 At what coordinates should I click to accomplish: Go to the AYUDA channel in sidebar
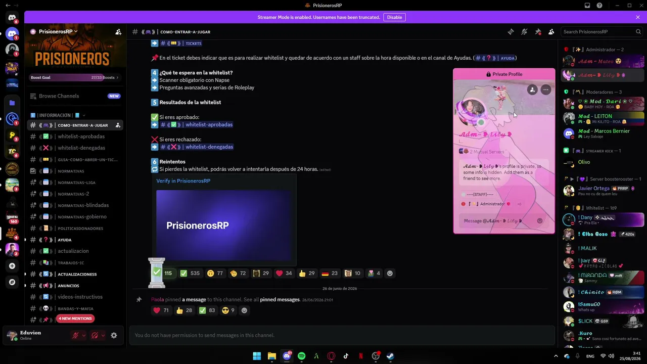pos(75,240)
